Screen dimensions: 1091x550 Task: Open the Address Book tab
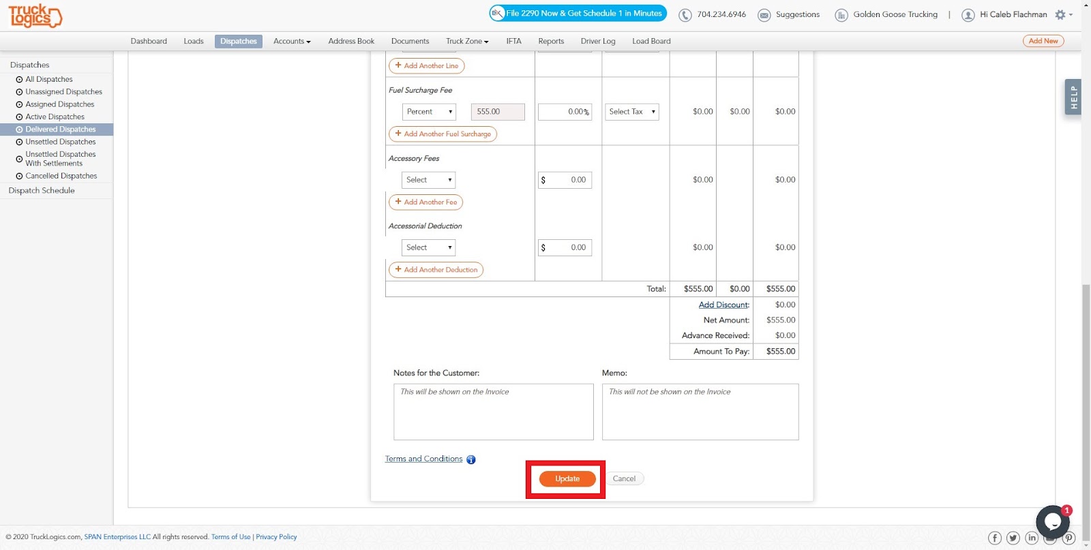(x=351, y=41)
